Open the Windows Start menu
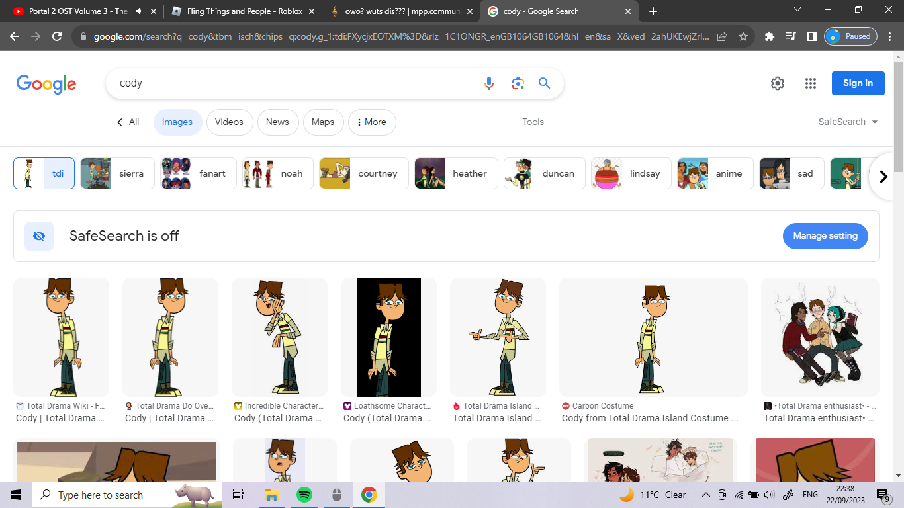Screen dimensions: 904x508 click(x=16, y=495)
